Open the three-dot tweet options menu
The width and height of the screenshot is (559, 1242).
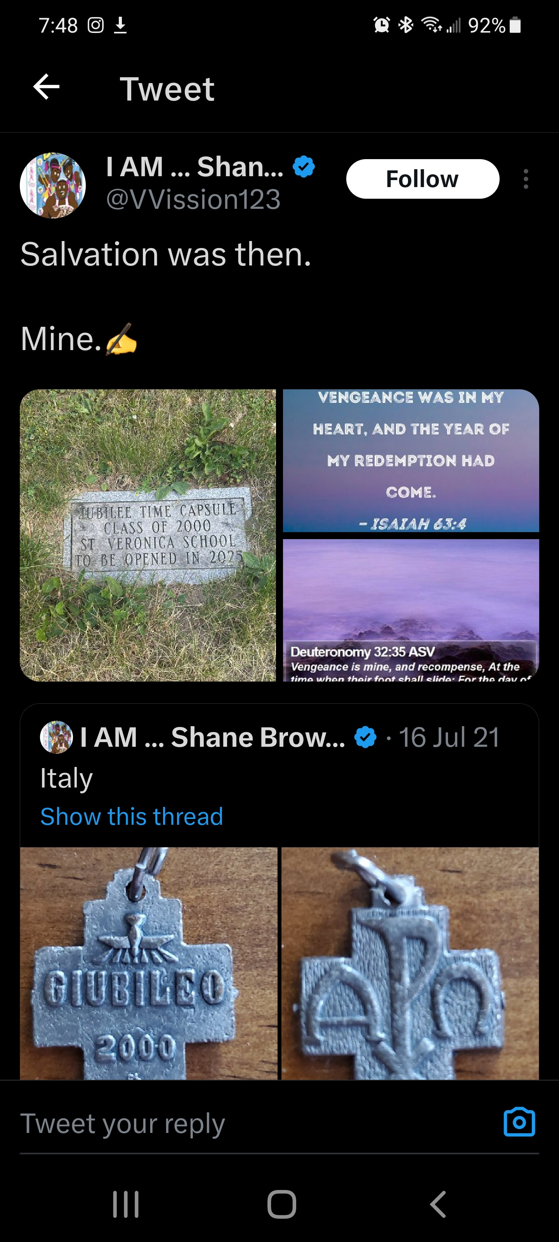pos(526,179)
